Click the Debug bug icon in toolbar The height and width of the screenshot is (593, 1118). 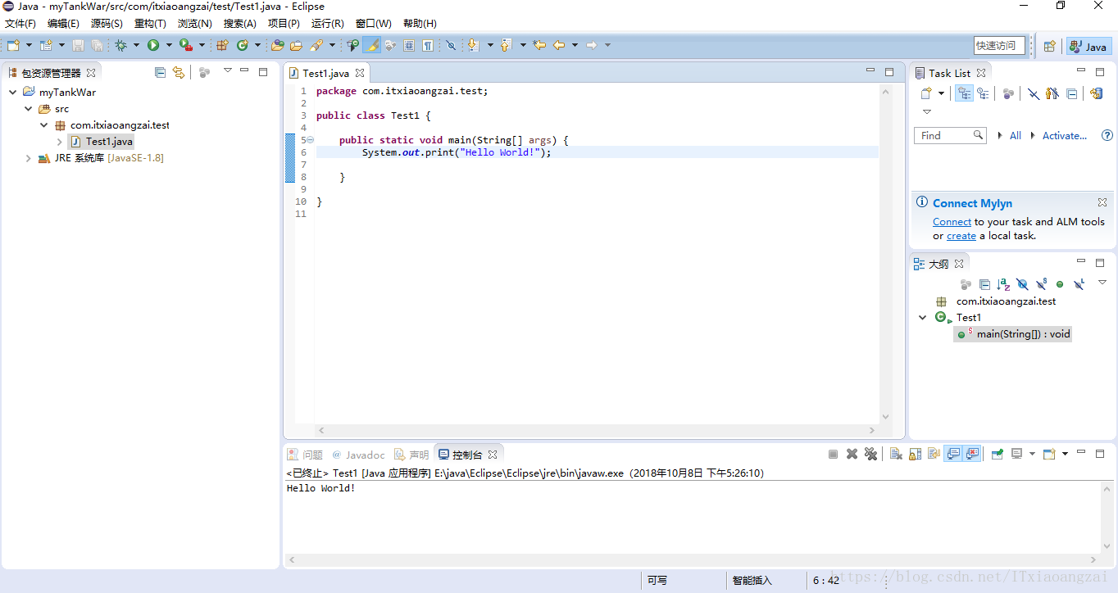[x=120, y=46]
